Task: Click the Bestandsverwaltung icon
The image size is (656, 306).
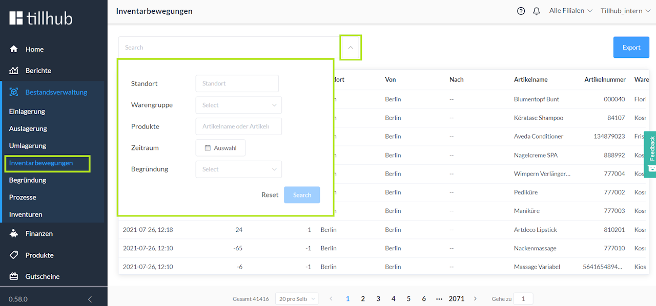Action: pyautogui.click(x=14, y=92)
